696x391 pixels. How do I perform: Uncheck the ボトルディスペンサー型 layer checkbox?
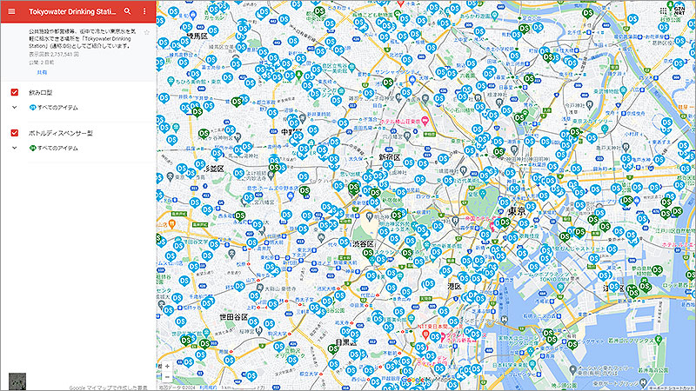click(15, 134)
